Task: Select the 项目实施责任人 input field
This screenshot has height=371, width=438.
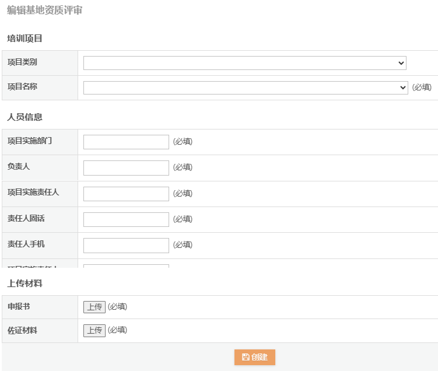Action: coord(126,194)
